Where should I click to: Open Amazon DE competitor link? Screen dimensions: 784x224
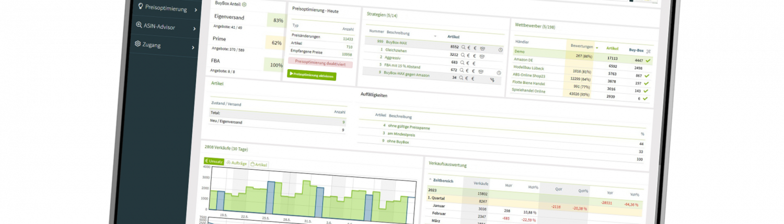coord(523,59)
